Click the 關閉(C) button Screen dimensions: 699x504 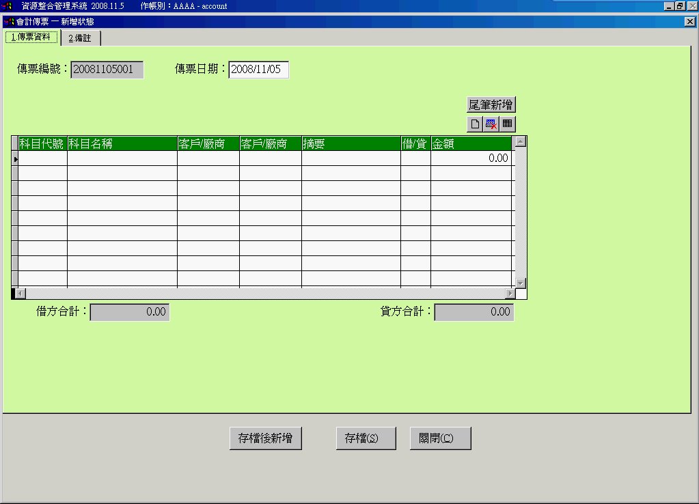[441, 438]
